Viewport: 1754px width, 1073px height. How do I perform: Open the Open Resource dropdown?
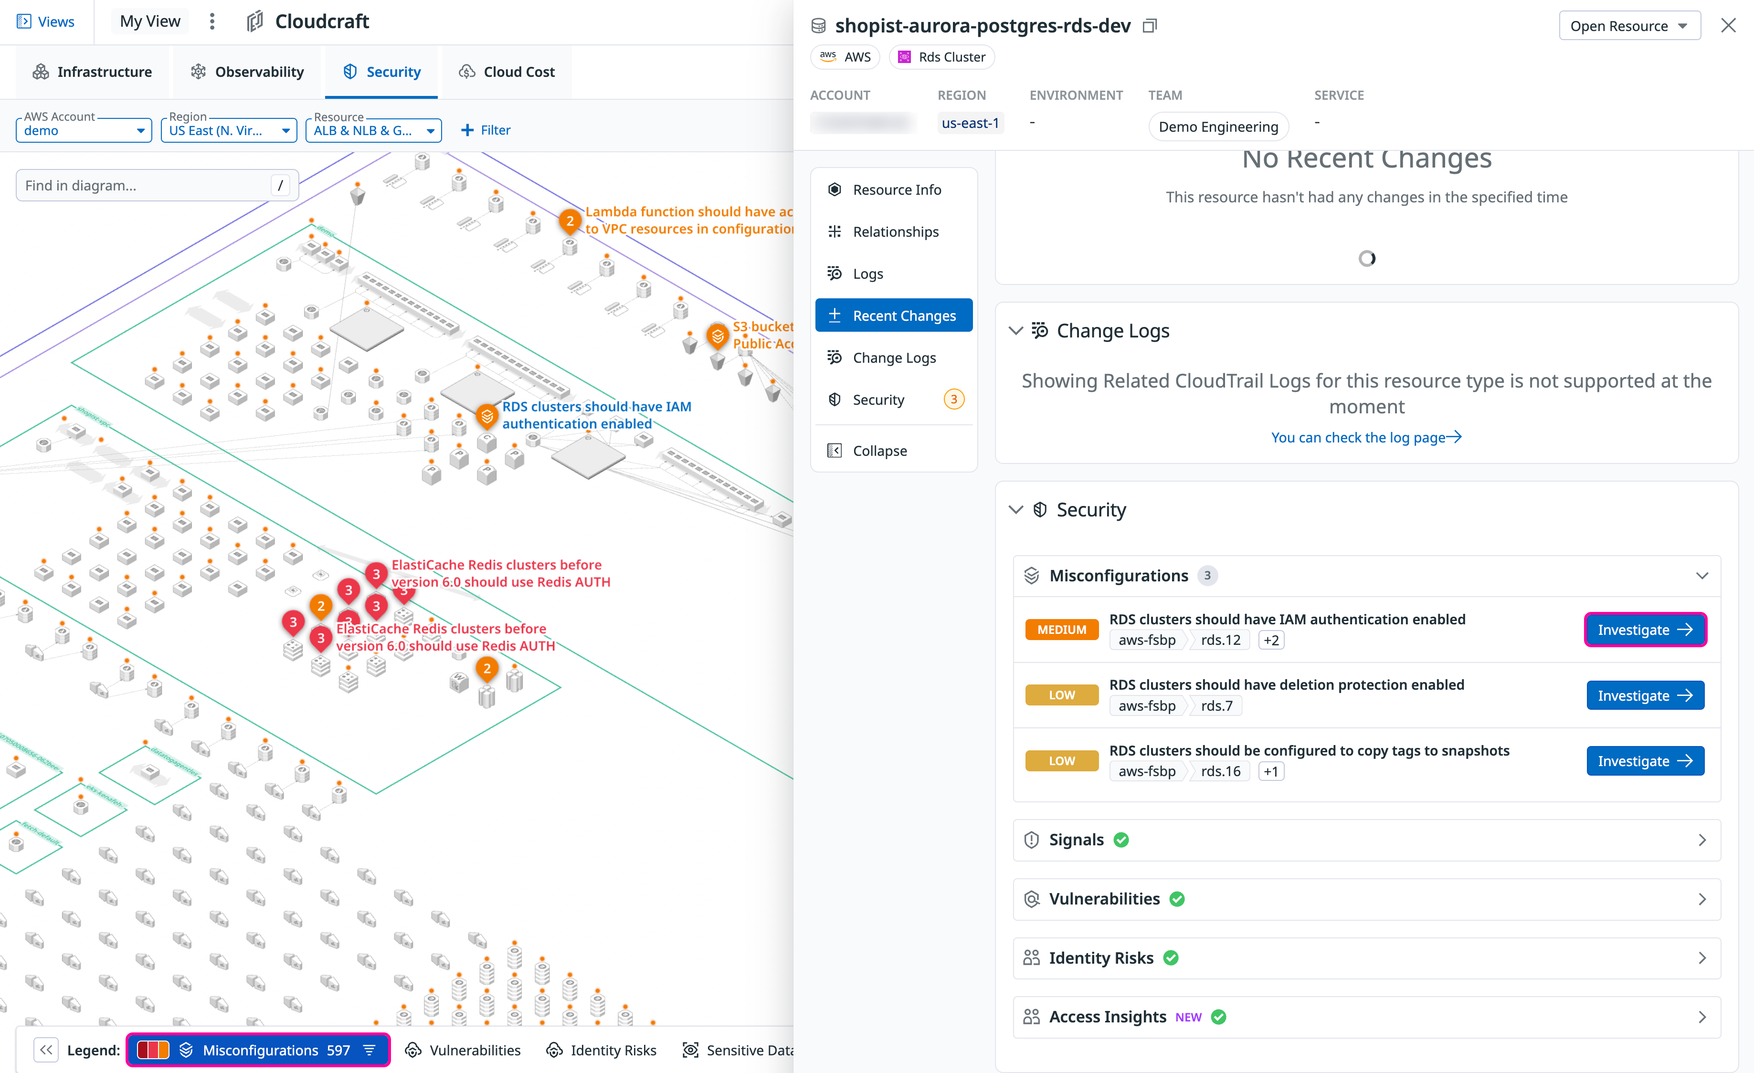tap(1629, 26)
